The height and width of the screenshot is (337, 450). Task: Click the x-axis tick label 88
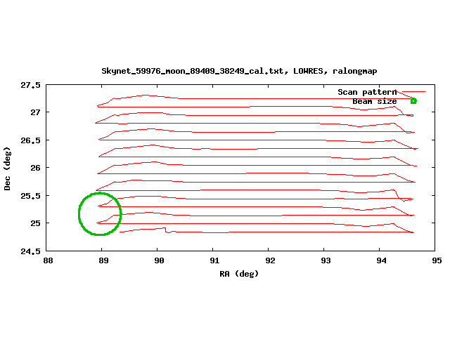click(48, 260)
